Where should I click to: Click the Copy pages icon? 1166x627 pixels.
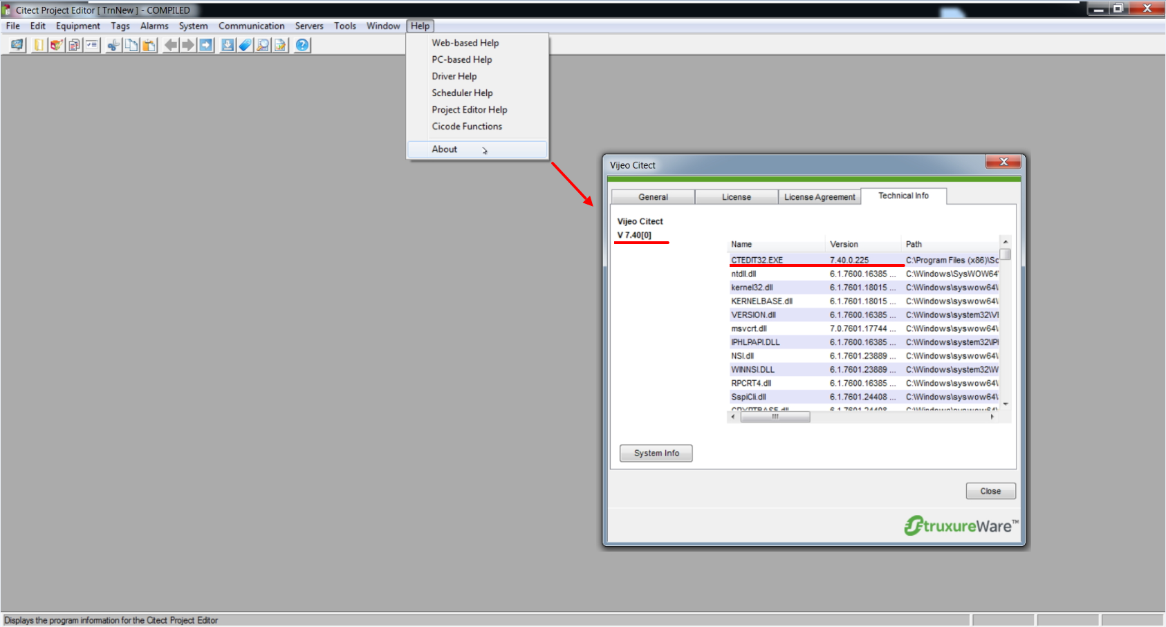point(131,45)
